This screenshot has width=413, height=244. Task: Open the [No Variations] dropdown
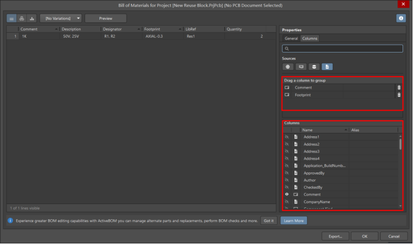point(60,18)
